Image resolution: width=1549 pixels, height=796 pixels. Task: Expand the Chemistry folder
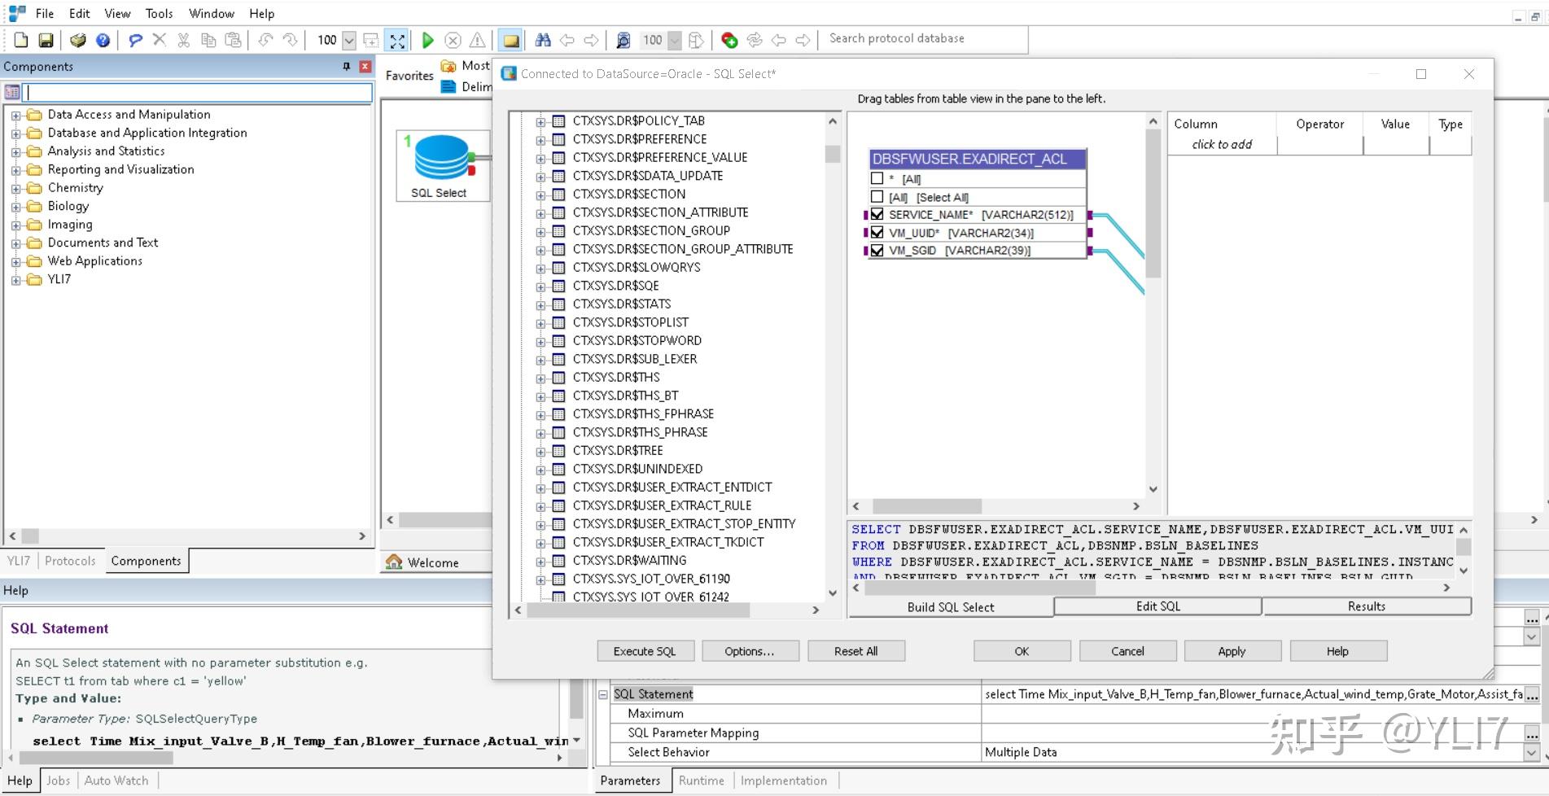coord(15,188)
